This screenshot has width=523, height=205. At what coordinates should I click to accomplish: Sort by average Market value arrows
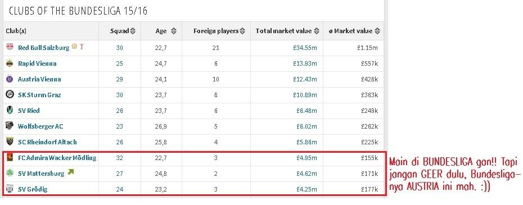click(377, 31)
